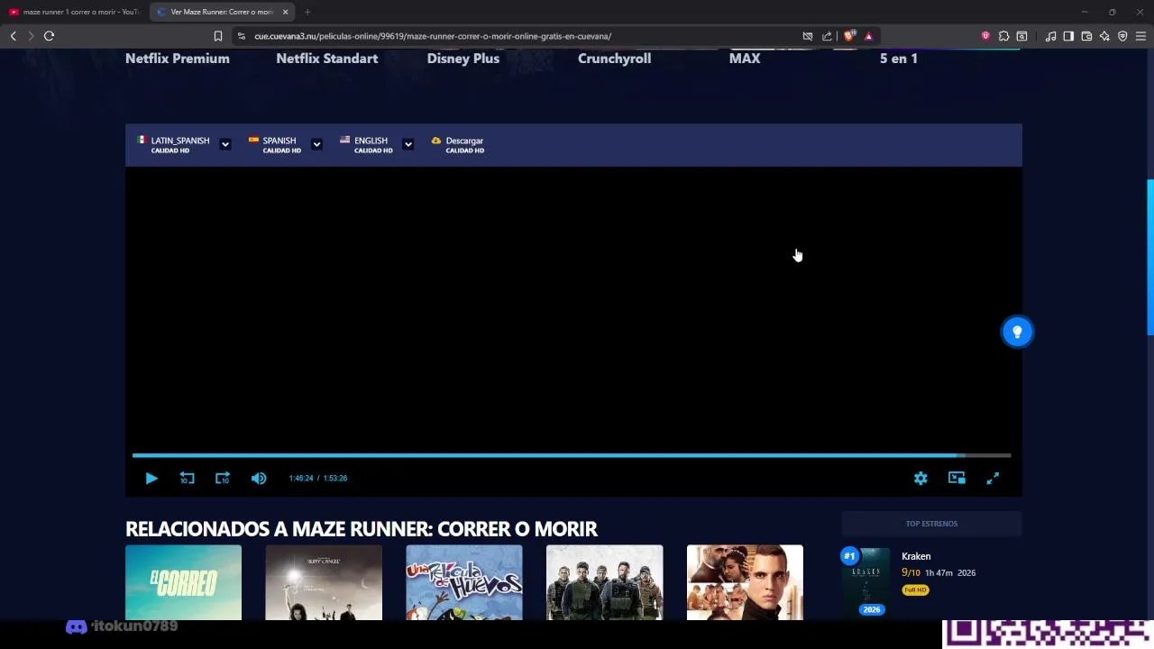Rewind the video ten seconds
Image resolution: width=1154 pixels, height=649 pixels.
click(187, 479)
